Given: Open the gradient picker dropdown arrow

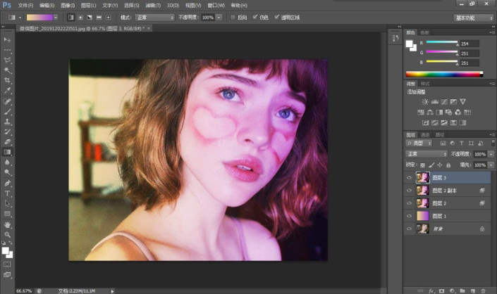Looking at the screenshot, I should [56, 18].
